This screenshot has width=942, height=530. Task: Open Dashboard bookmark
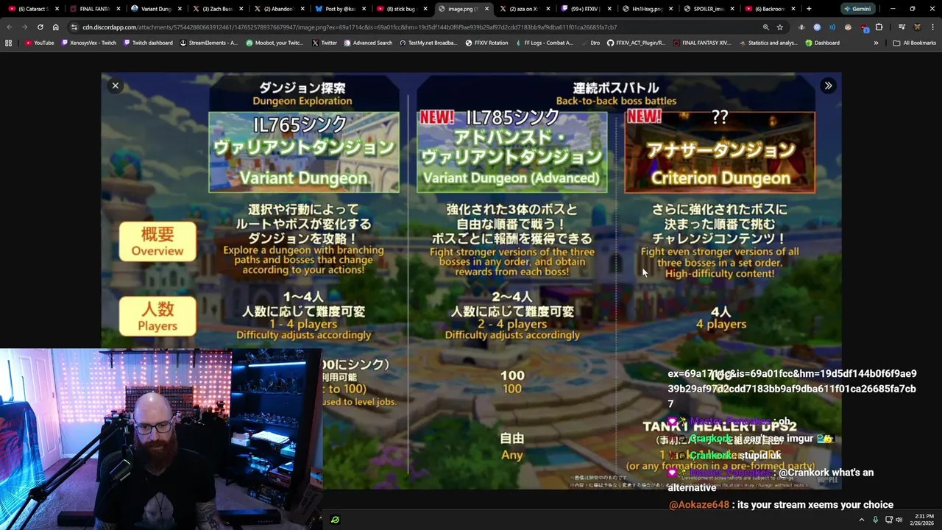(822, 43)
